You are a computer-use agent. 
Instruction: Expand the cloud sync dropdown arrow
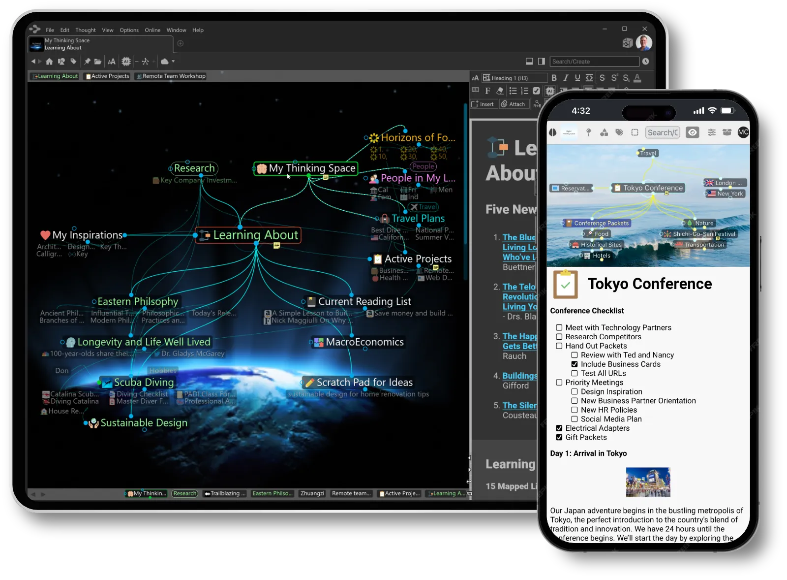173,62
